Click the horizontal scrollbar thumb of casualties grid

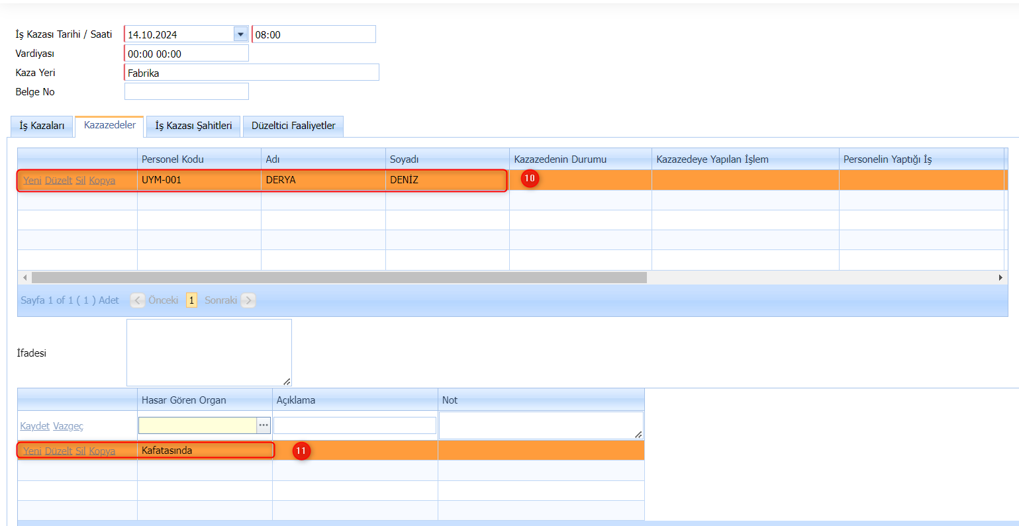[x=339, y=277]
